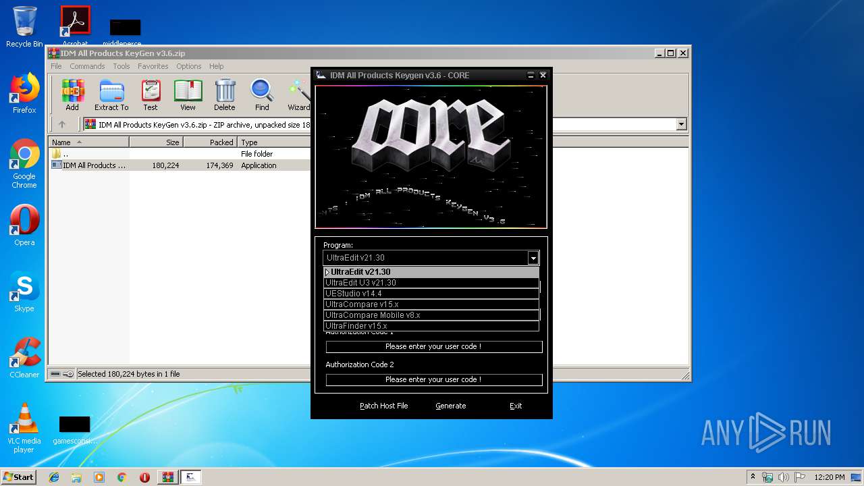Open the Commands menu in WinRAR
Viewport: 864px width, 486px height.
click(x=87, y=66)
